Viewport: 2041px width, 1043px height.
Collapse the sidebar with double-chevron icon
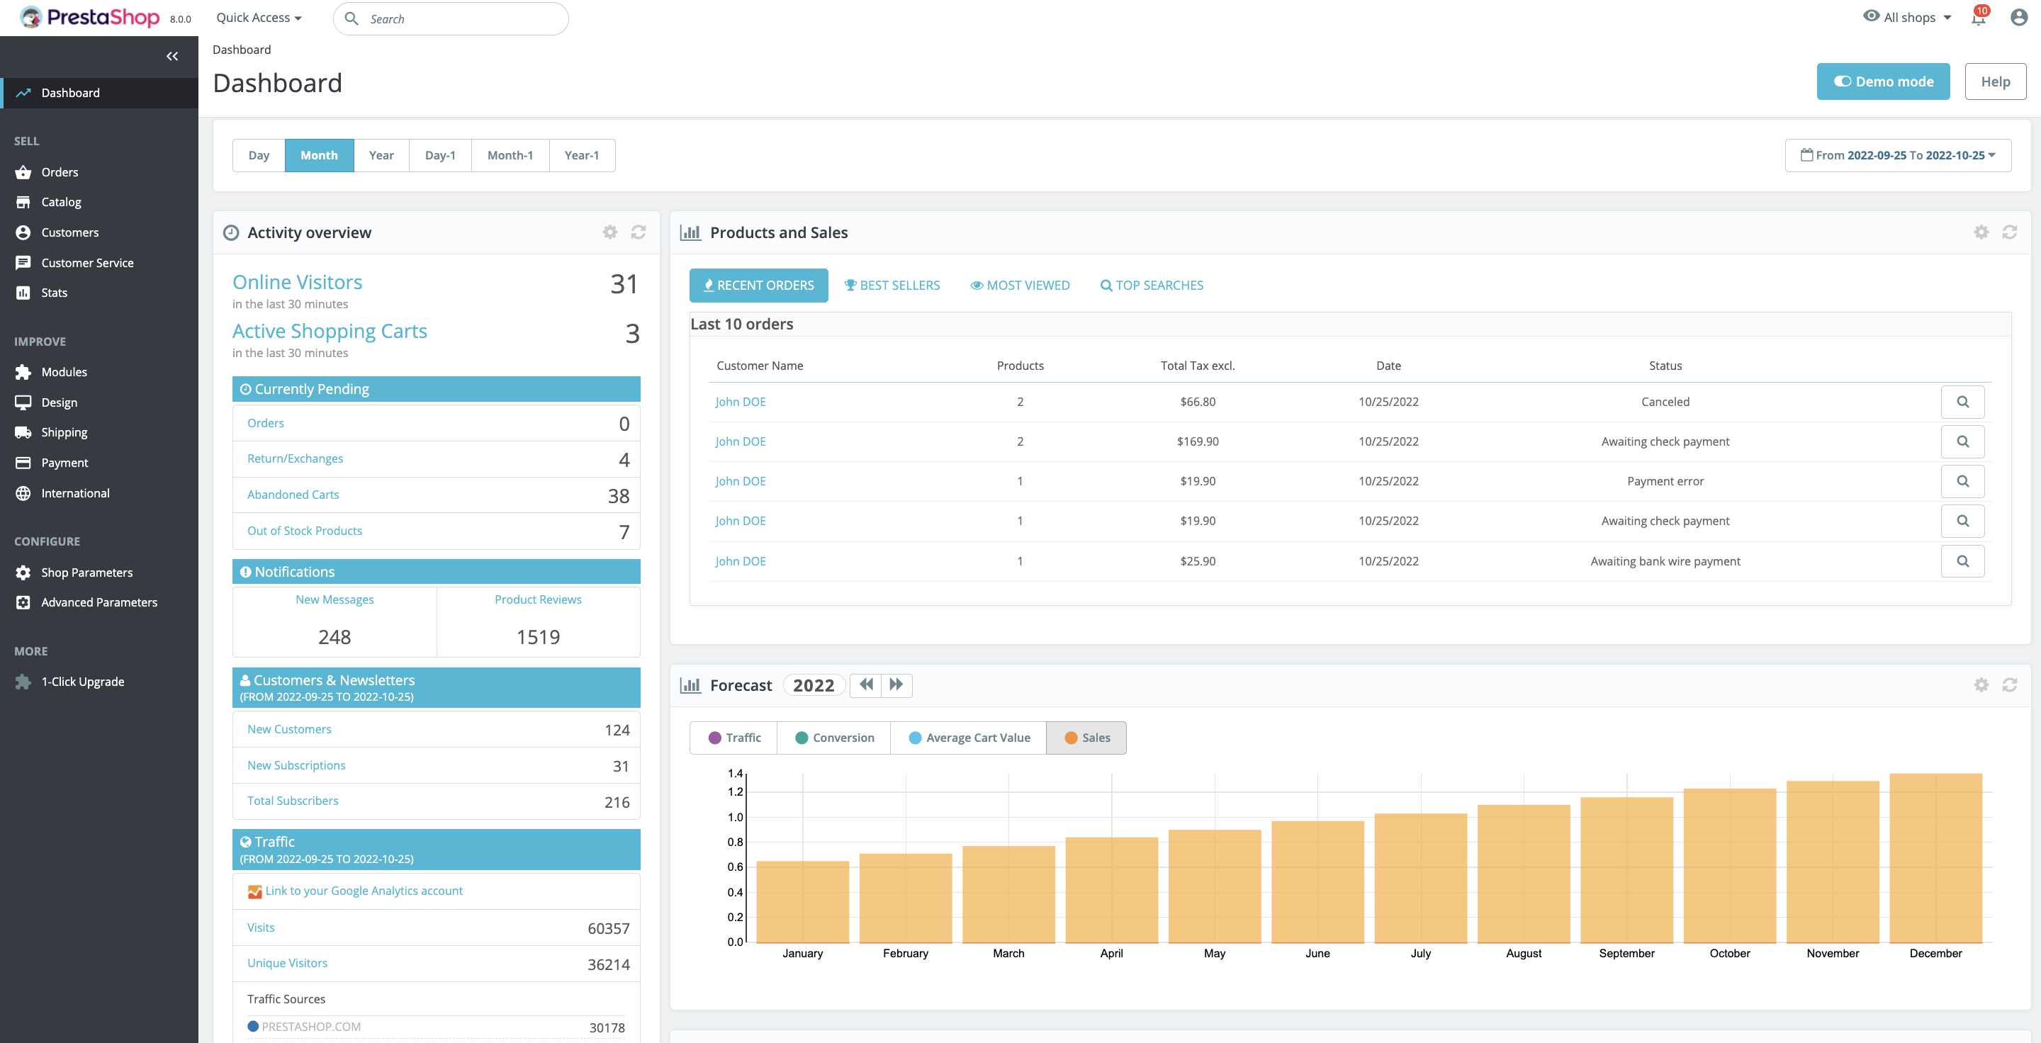pyautogui.click(x=172, y=56)
